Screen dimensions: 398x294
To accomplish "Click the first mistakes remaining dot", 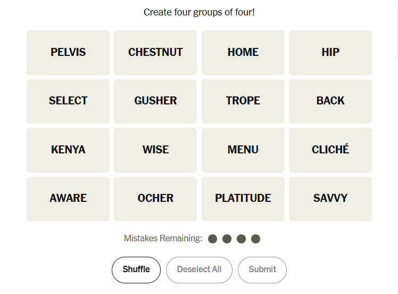I will point(213,239).
